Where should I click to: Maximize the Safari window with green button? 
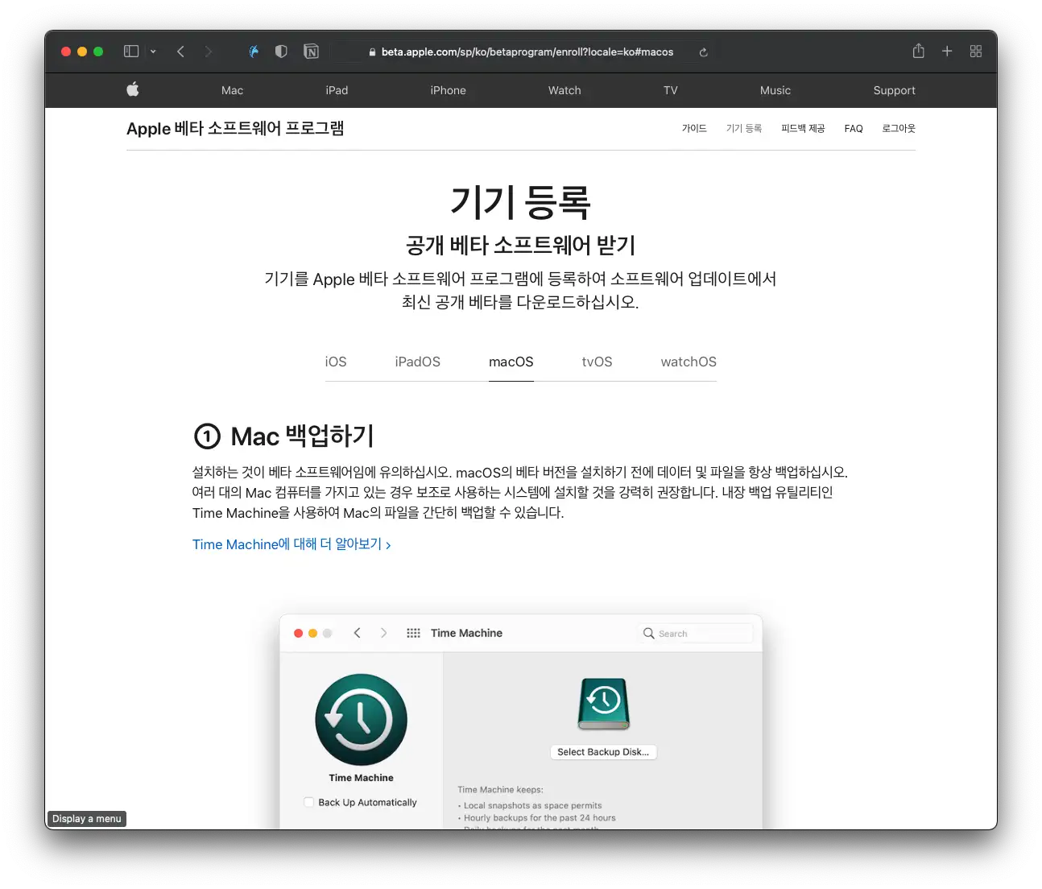click(x=98, y=52)
